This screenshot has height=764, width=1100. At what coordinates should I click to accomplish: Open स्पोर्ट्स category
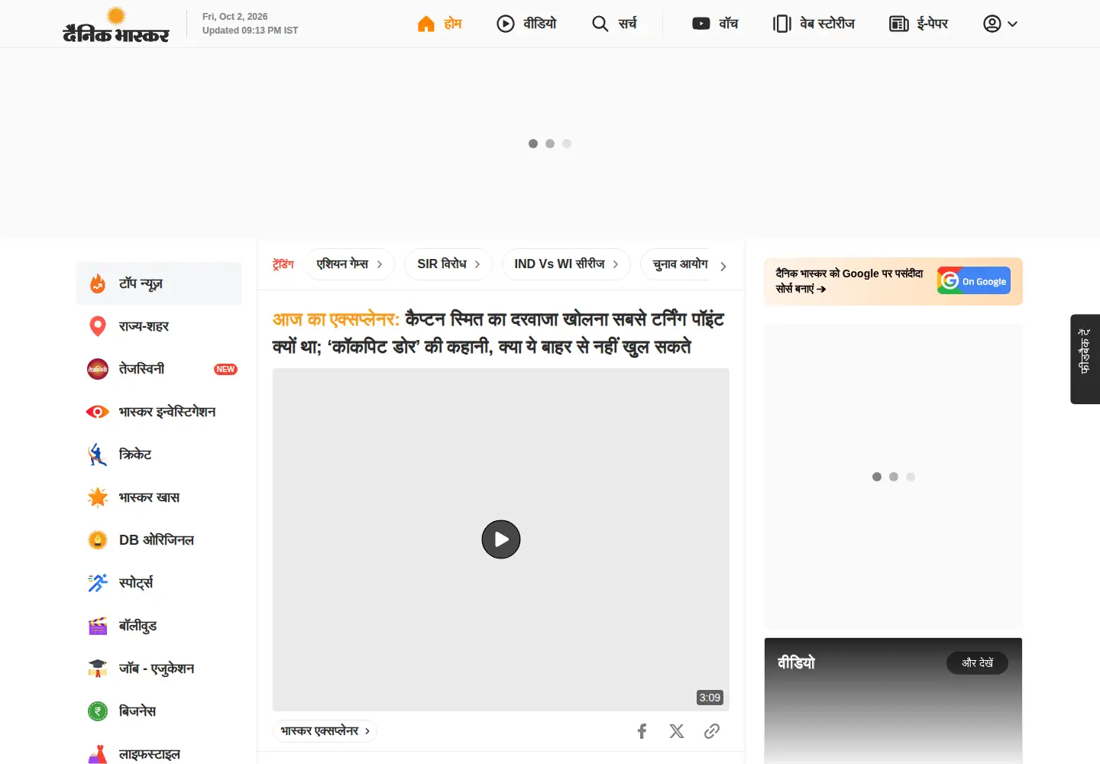pos(159,583)
